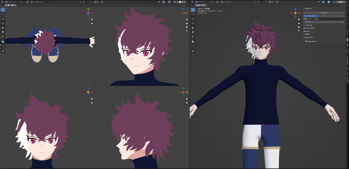
Task: Click zoom magnifier icon in right viewport
Action: click(299, 20)
